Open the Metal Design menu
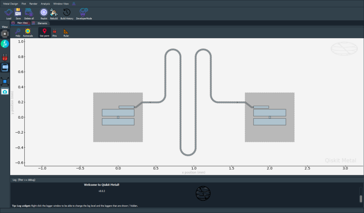 tap(11, 4)
